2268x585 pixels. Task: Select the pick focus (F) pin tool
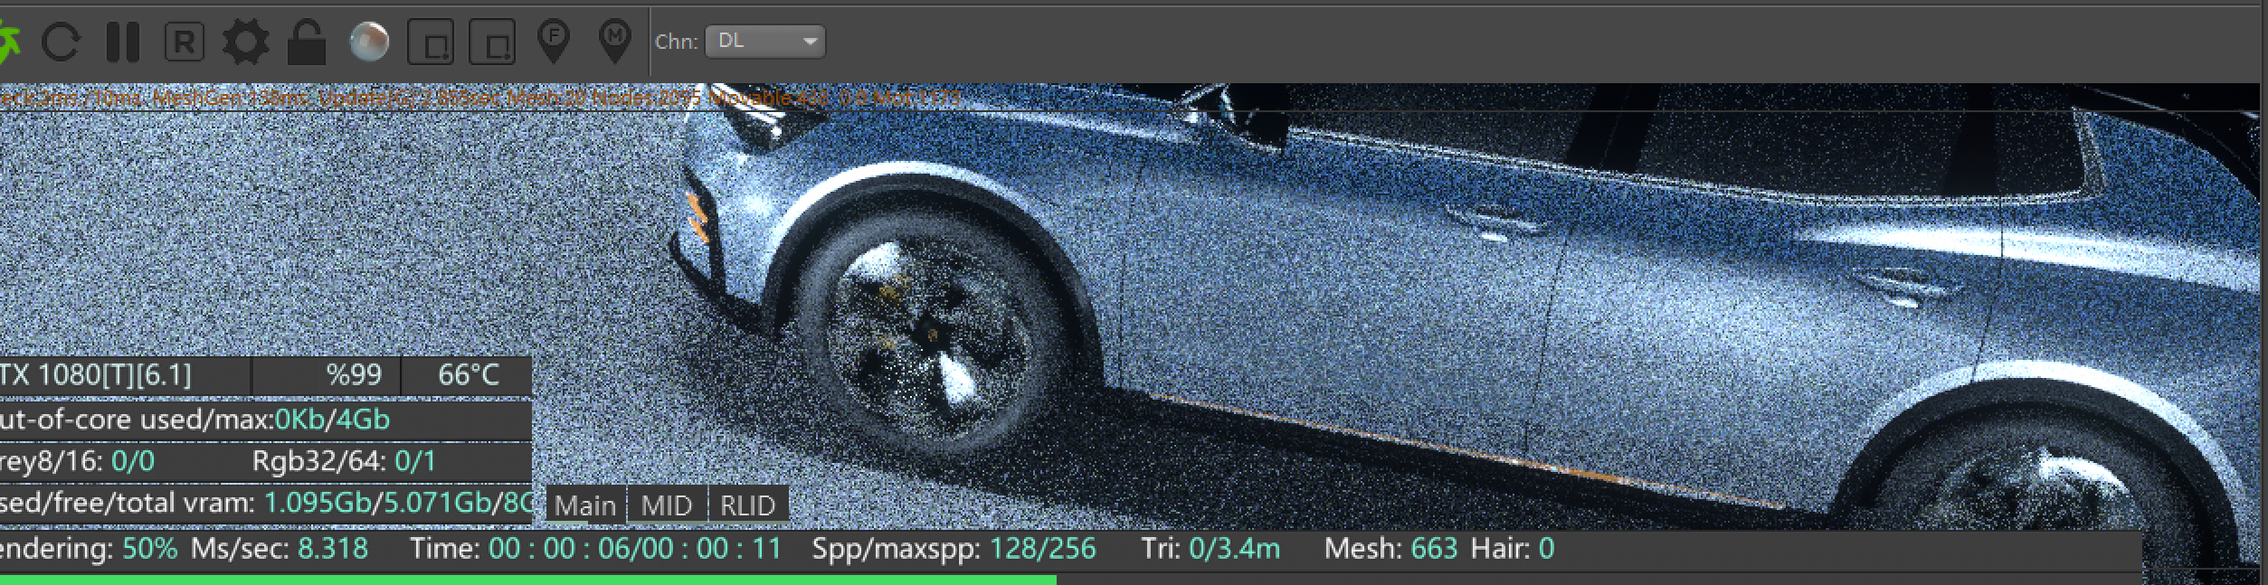[x=554, y=42]
